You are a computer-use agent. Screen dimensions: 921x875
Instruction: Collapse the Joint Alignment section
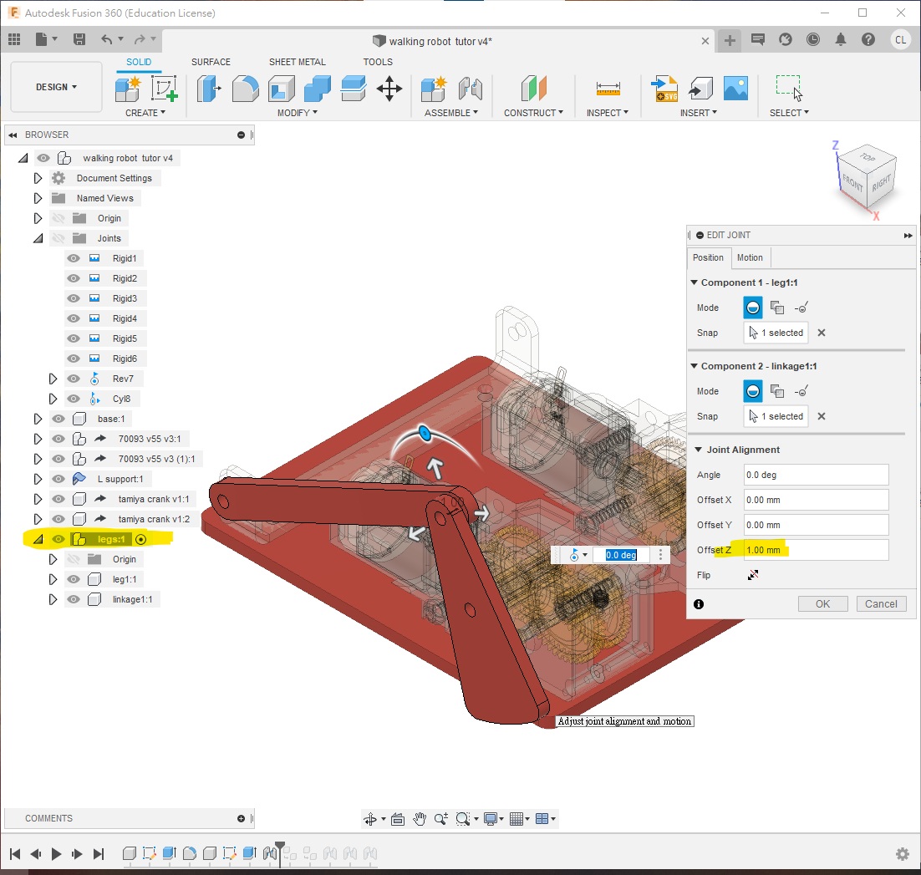[698, 450]
